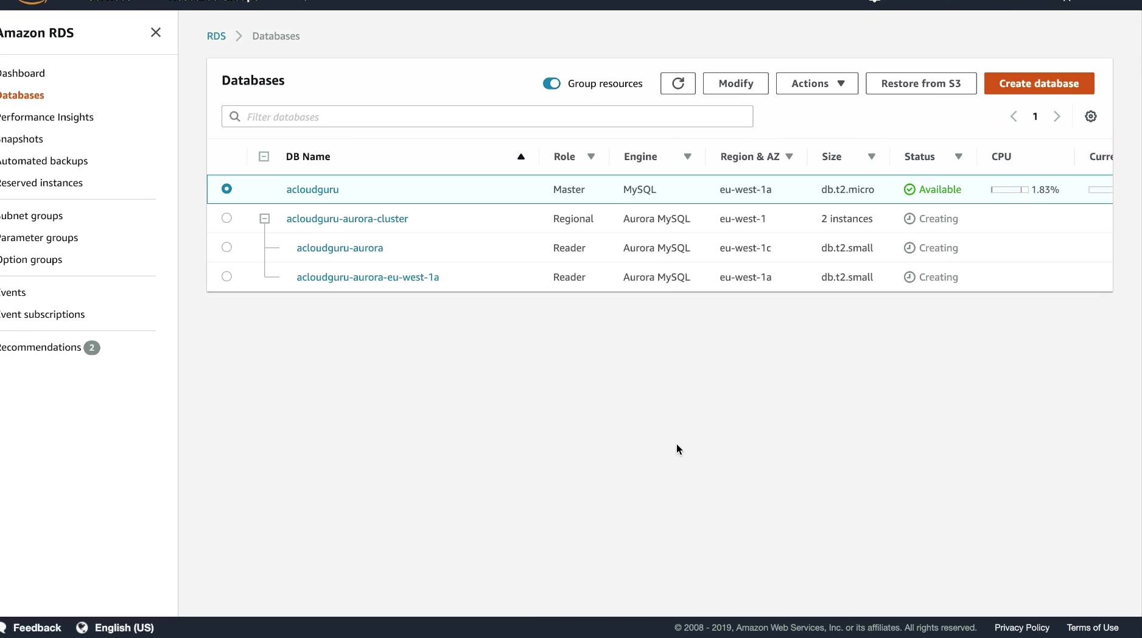
Task: Click the search icon in filter box
Action: click(x=235, y=116)
